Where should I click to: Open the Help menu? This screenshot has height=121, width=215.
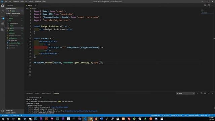point(44,2)
